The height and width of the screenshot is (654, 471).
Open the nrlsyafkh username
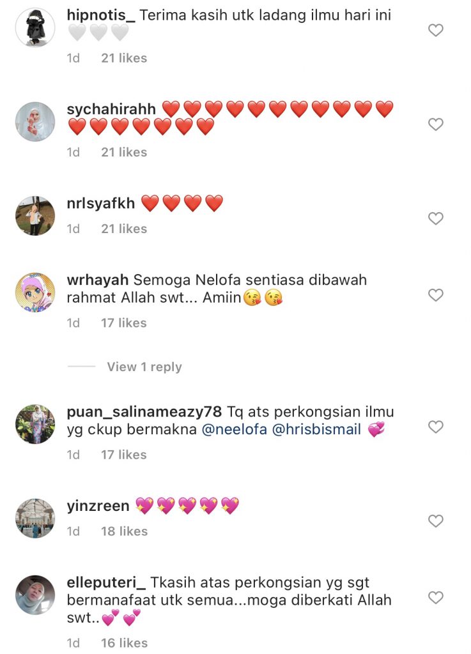click(101, 204)
